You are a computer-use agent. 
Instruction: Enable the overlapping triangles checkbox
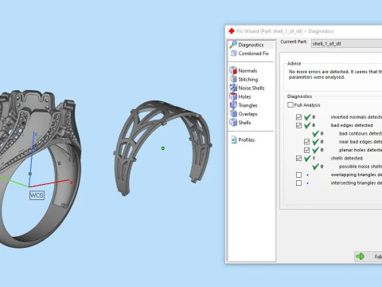[x=298, y=175]
